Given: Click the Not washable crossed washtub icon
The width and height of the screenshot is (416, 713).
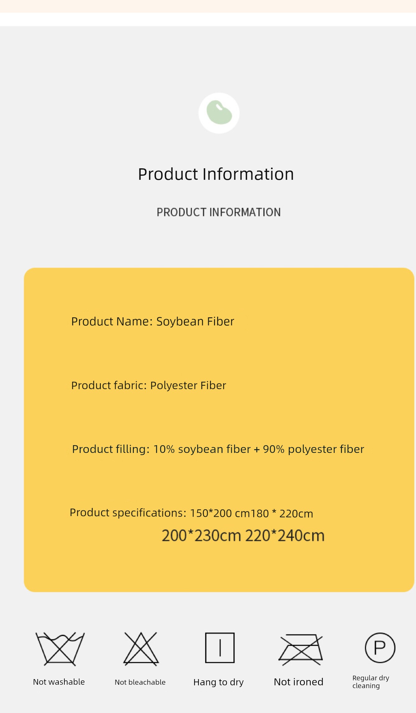Looking at the screenshot, I should click(x=60, y=649).
